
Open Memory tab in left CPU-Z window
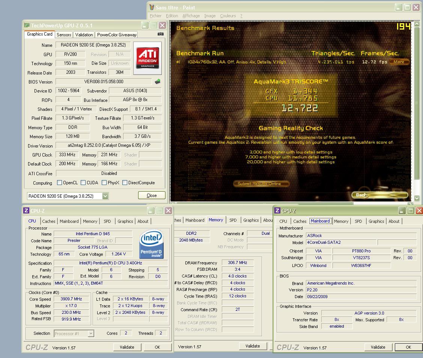tap(90, 221)
